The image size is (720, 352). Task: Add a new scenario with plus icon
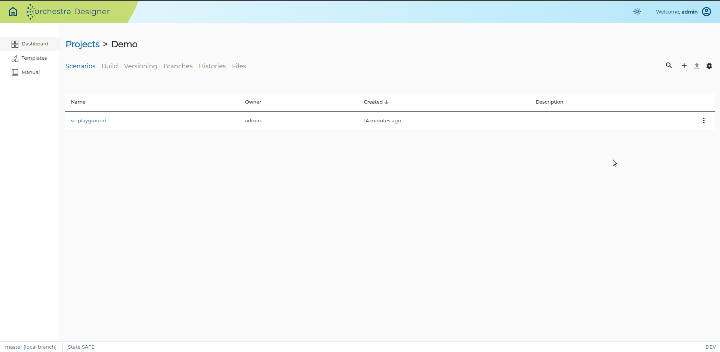tap(684, 66)
